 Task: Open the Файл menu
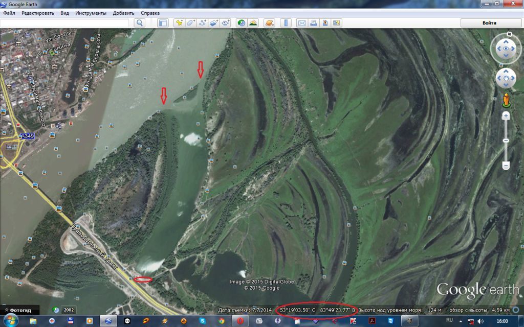pyautogui.click(x=9, y=13)
